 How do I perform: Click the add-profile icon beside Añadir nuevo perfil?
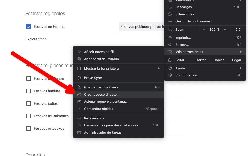[79, 52]
